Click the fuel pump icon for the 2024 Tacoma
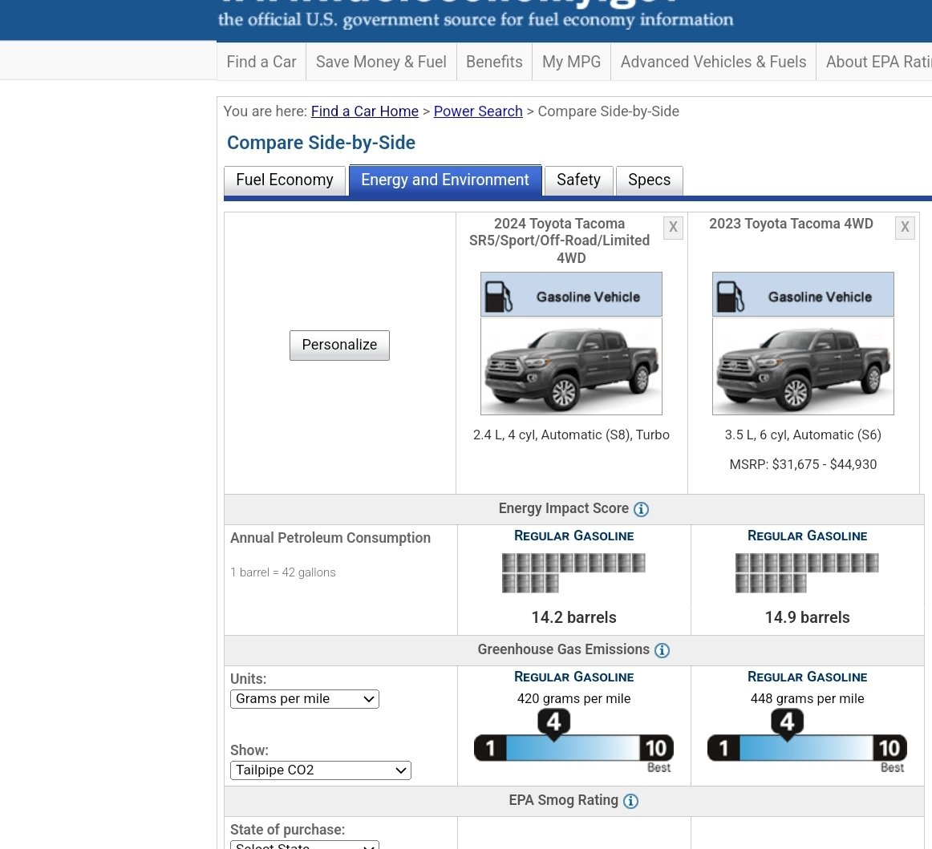 pos(498,296)
